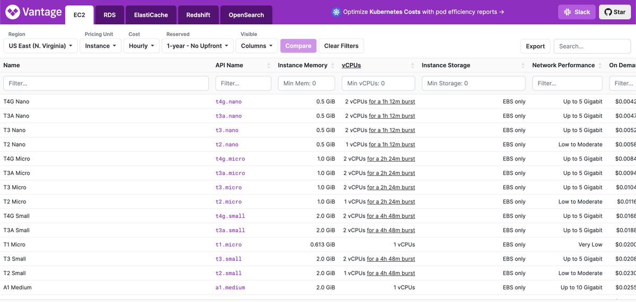The width and height of the screenshot is (636, 302).
Task: Select the T1 Micro row name
Action: click(14, 245)
